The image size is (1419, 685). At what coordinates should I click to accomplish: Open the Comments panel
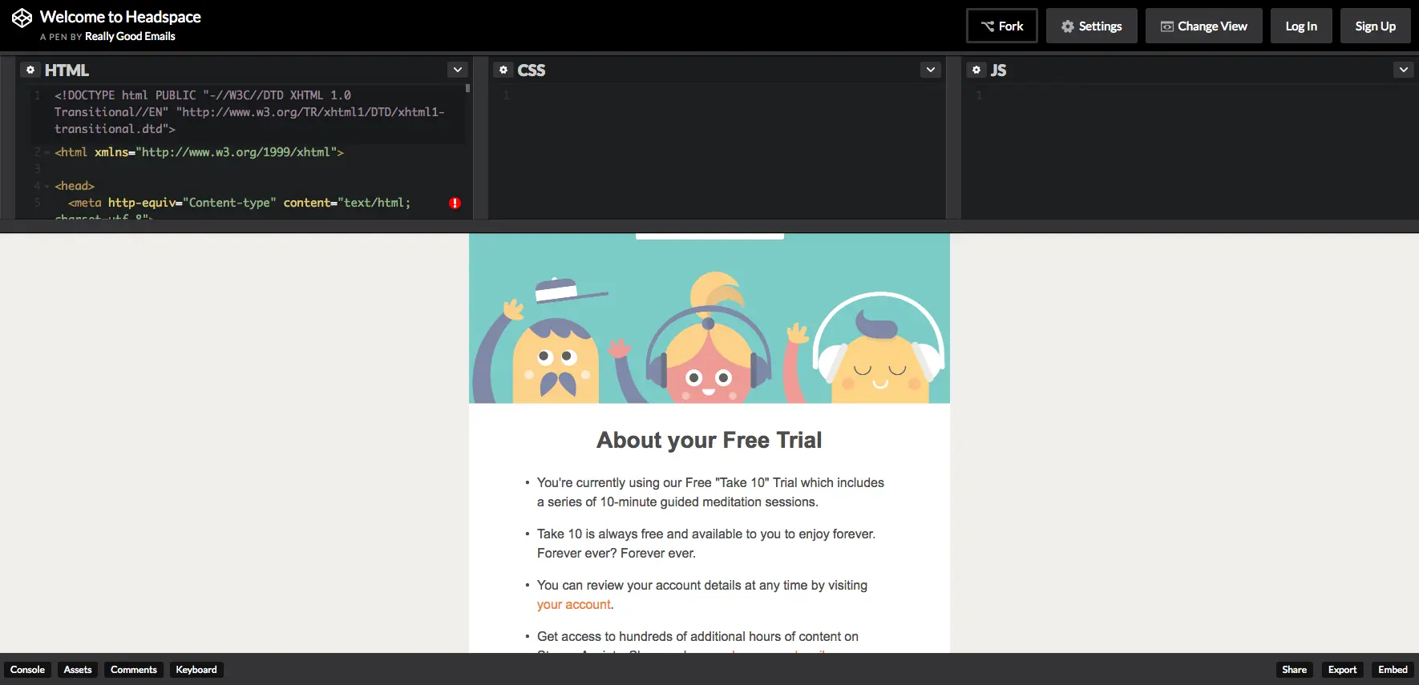tap(134, 670)
